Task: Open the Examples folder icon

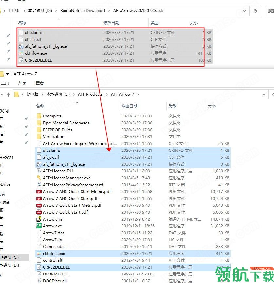Action: (39, 116)
